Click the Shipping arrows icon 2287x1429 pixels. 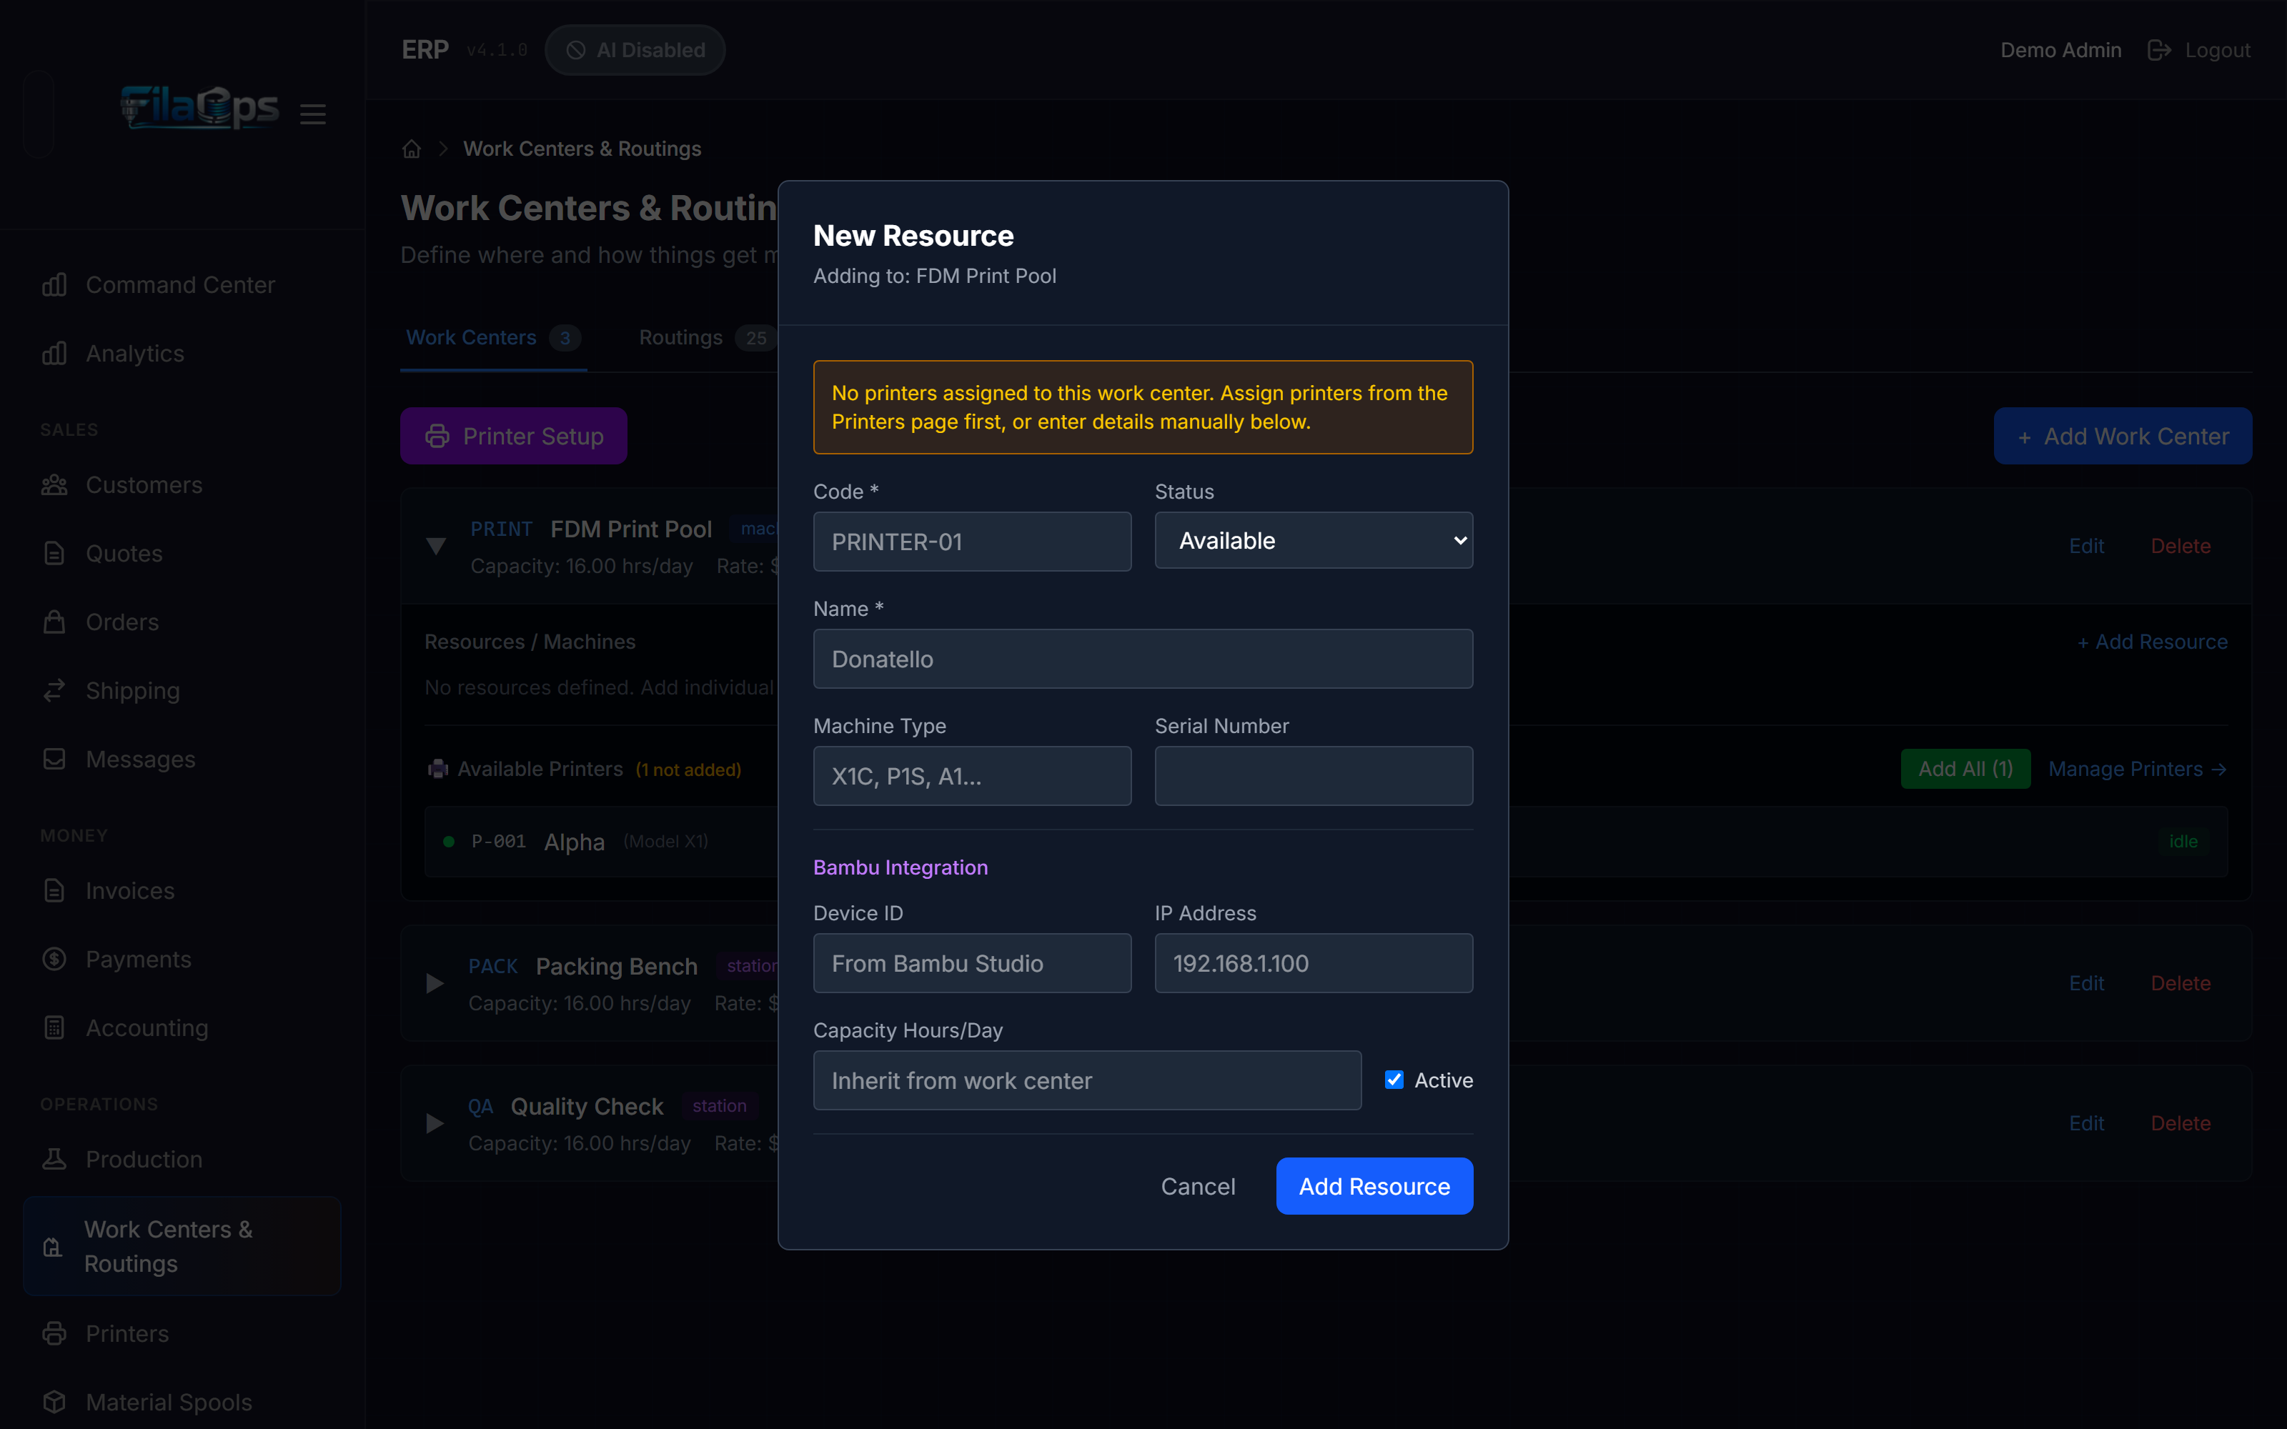55,691
